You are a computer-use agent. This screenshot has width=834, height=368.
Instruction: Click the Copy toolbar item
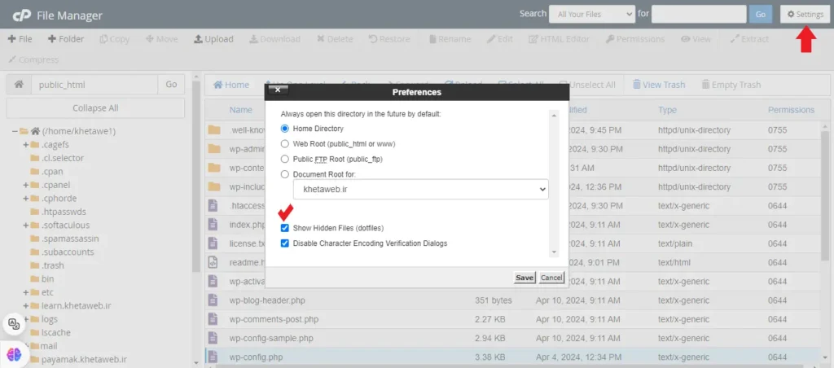[114, 39]
